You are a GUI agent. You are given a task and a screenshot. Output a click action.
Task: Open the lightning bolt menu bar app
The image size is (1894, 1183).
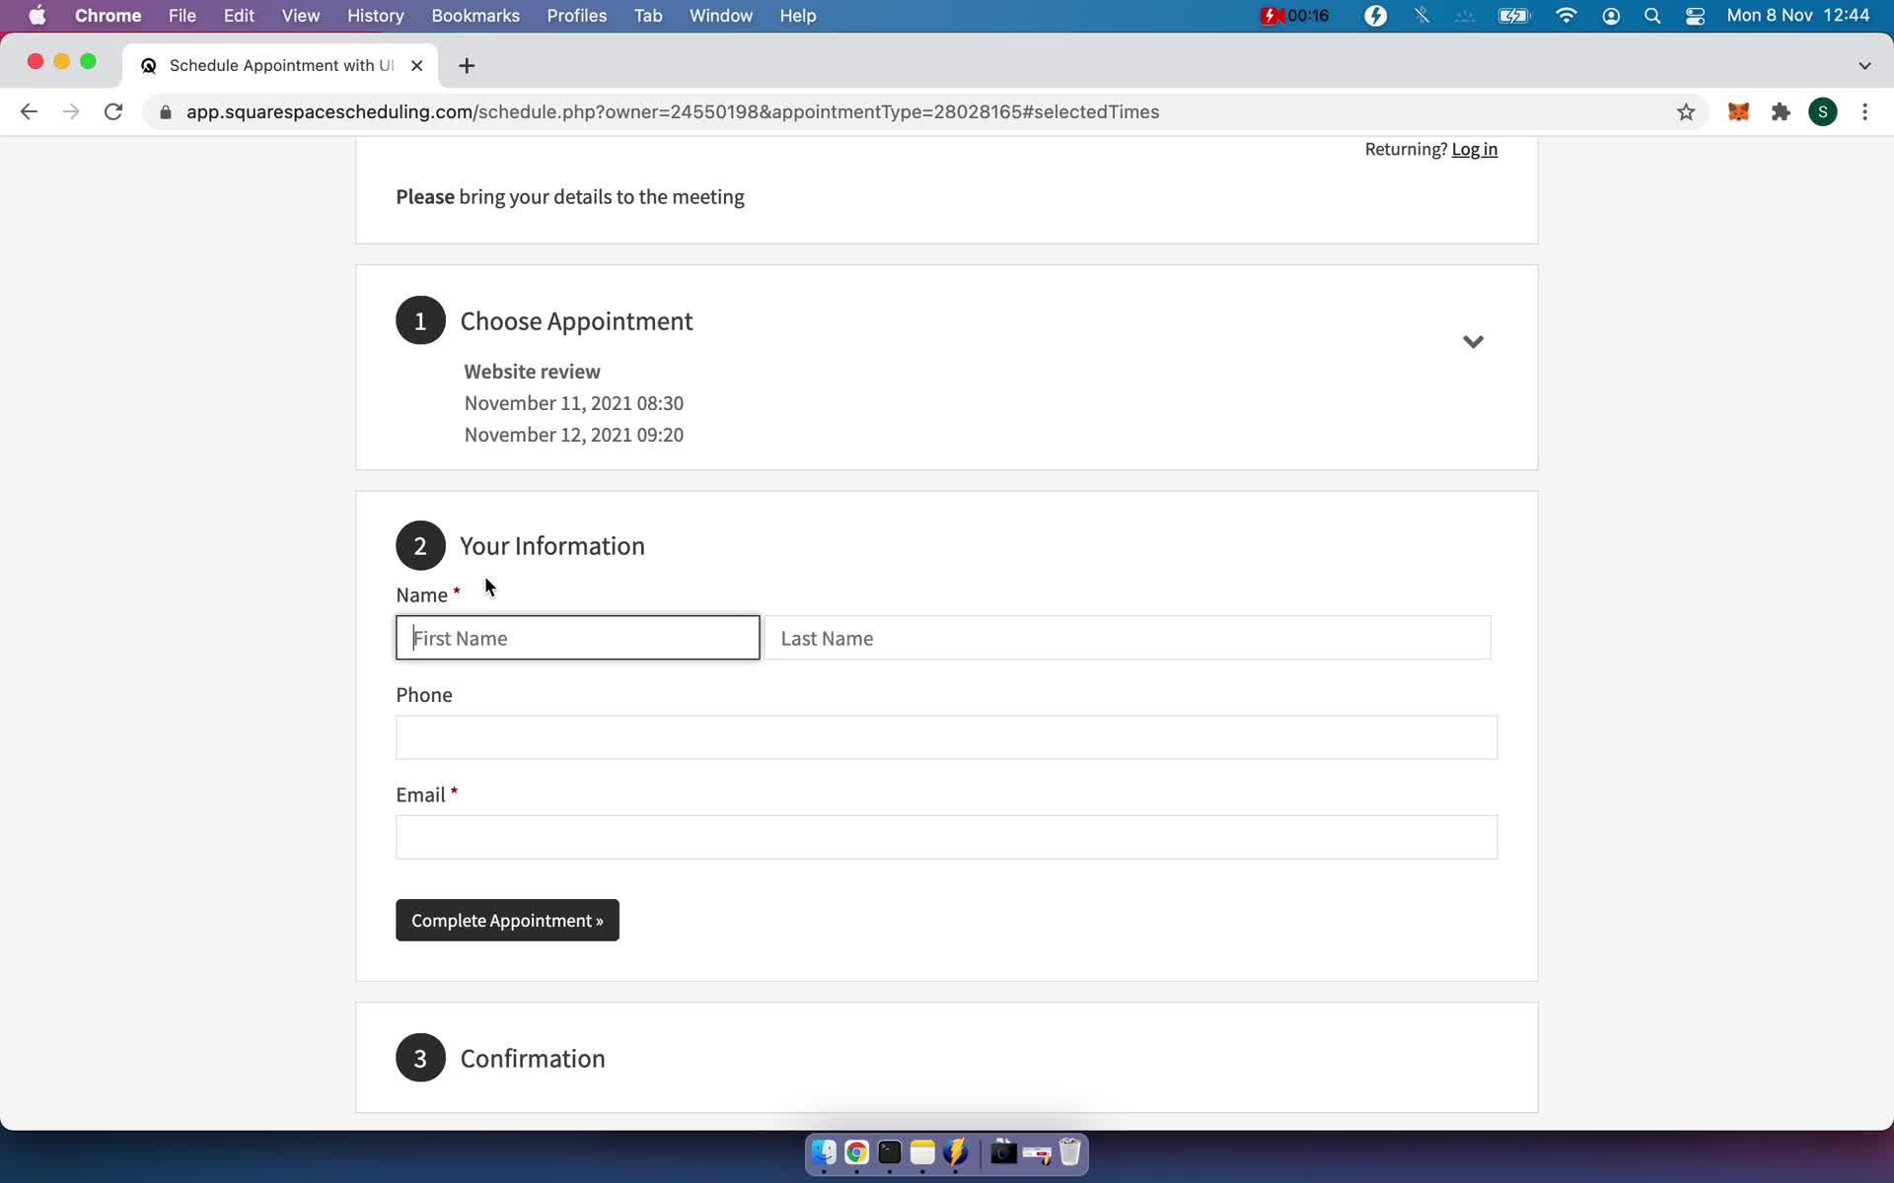pyautogui.click(x=1375, y=16)
